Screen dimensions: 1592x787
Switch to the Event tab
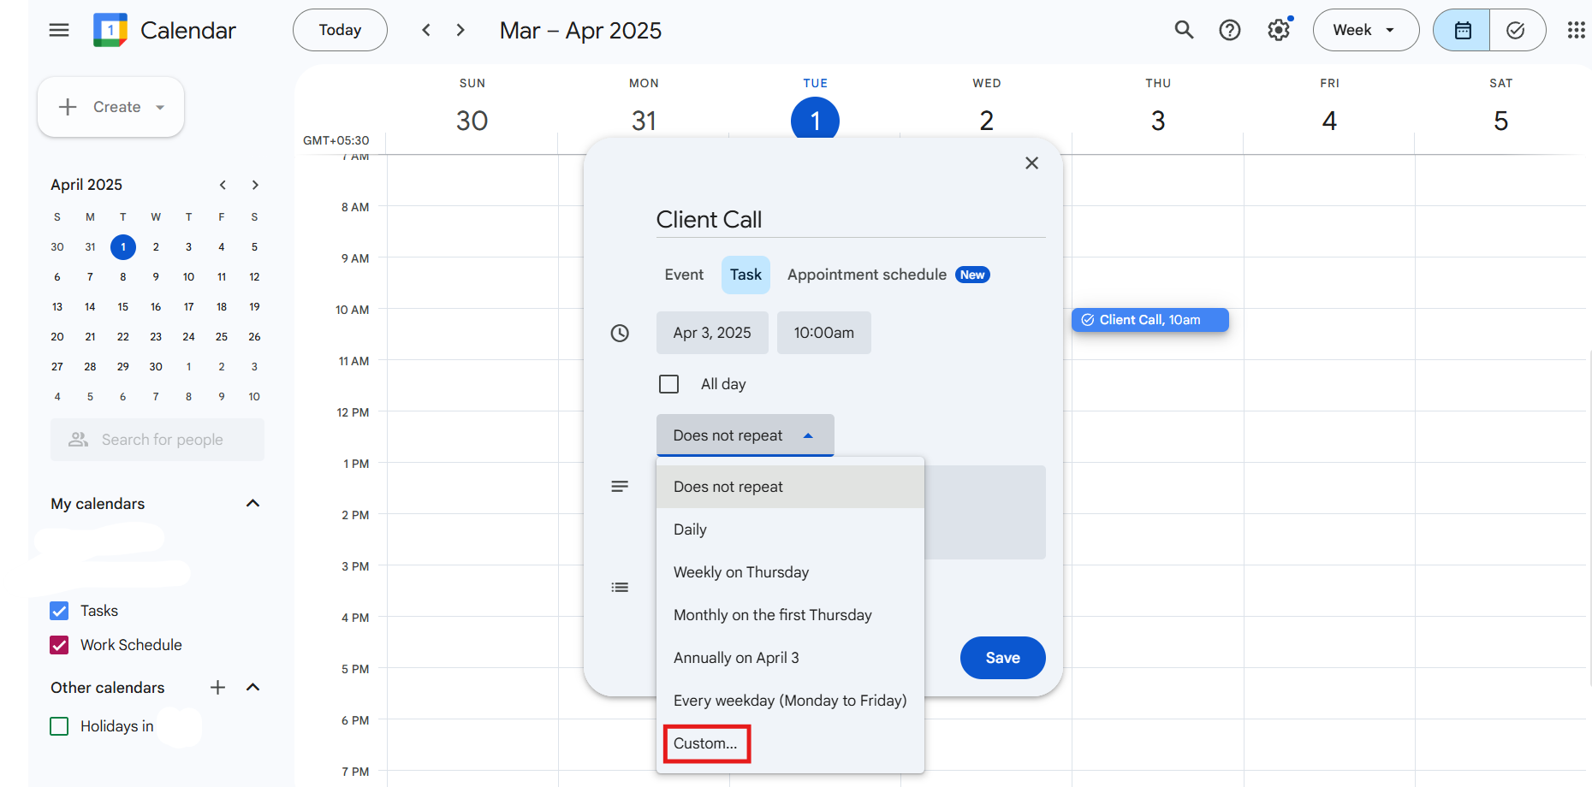683,275
